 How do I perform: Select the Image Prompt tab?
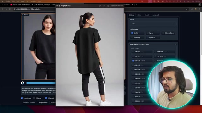tap(43, 103)
